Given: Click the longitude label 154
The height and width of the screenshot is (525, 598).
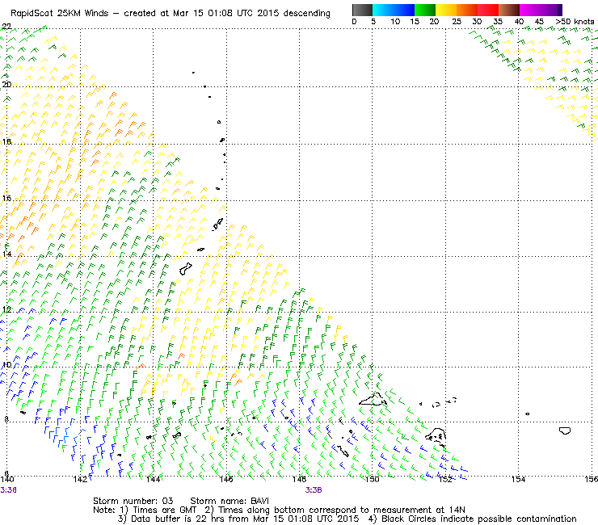Looking at the screenshot, I should tap(518, 479).
